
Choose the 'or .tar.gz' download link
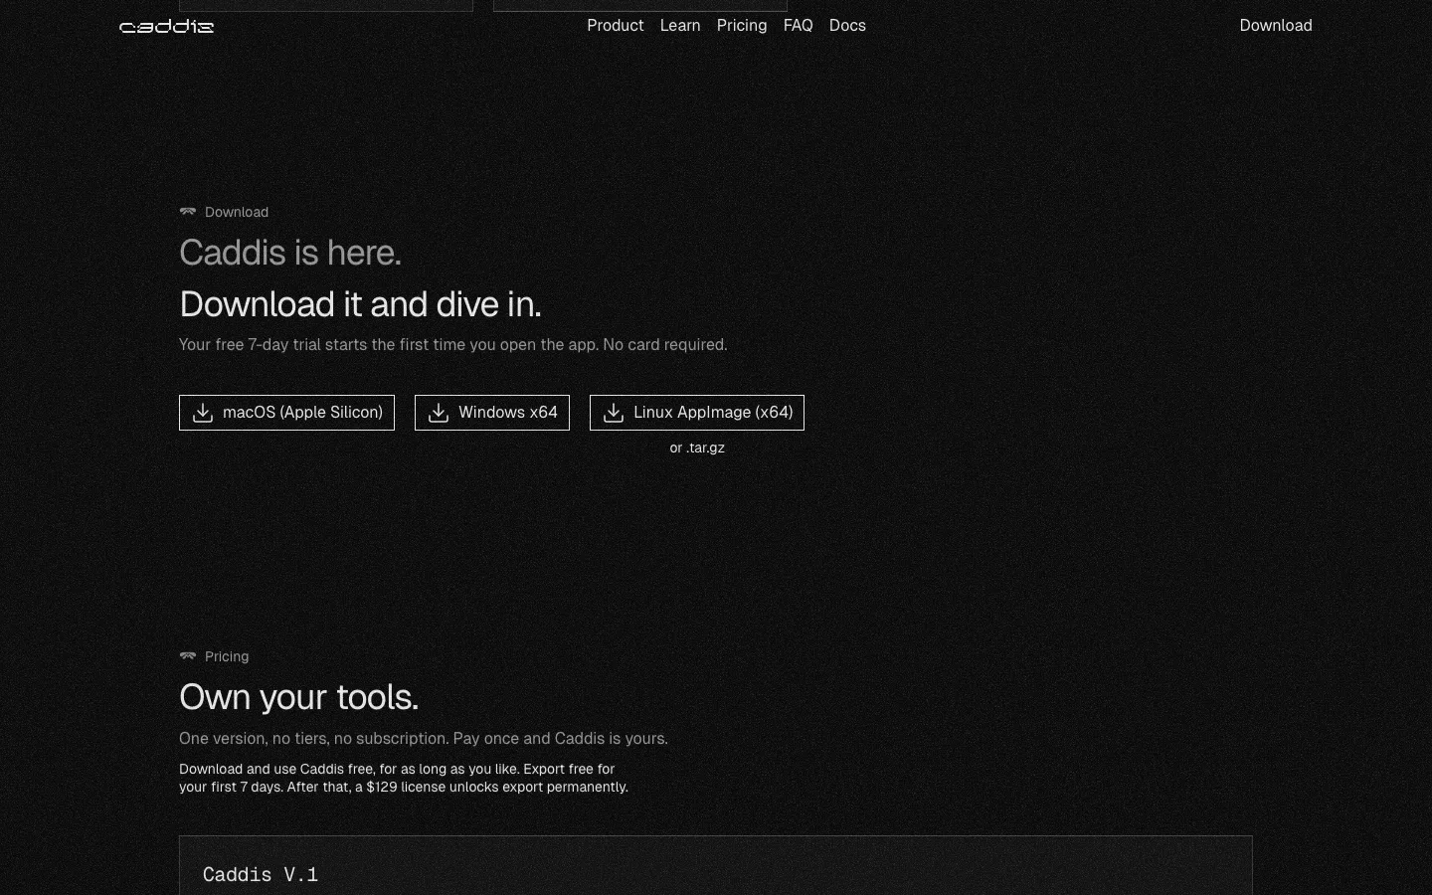[x=697, y=447]
